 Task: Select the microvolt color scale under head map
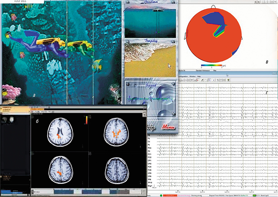[x=212, y=66]
